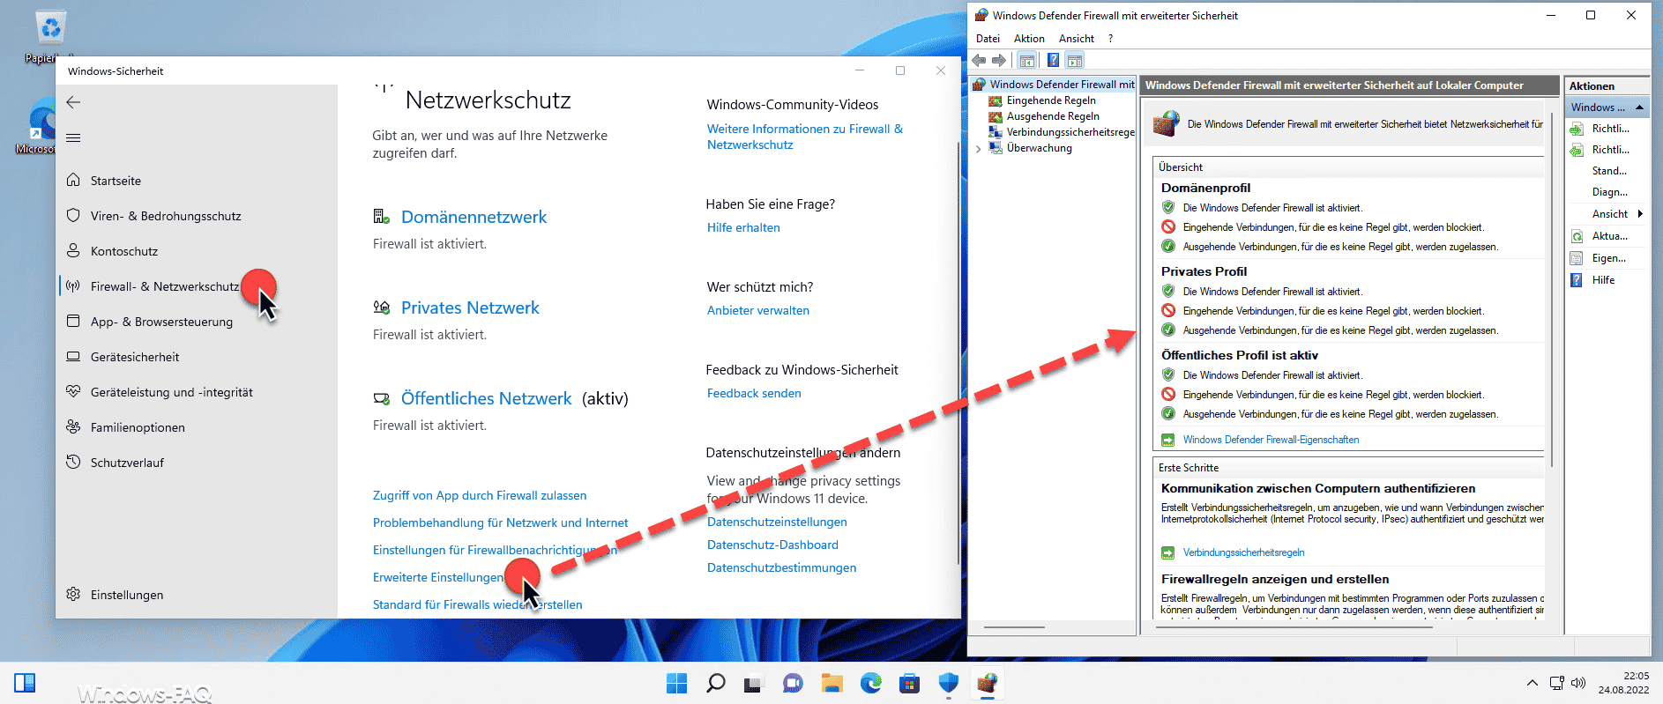Image resolution: width=1663 pixels, height=704 pixels.
Task: Select Ausgehende Regeln in the tree
Action: [x=1053, y=116]
